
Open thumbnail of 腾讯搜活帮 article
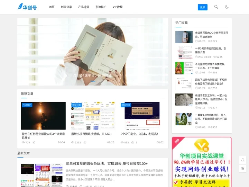(93, 116)
